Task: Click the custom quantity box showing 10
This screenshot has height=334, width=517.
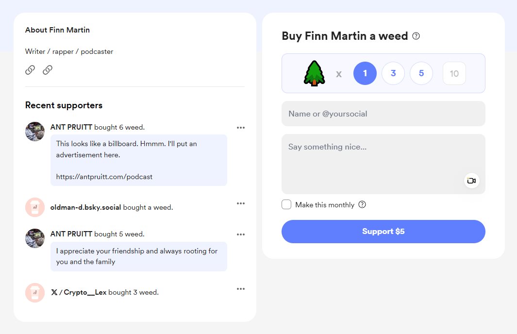Action: pyautogui.click(x=454, y=73)
